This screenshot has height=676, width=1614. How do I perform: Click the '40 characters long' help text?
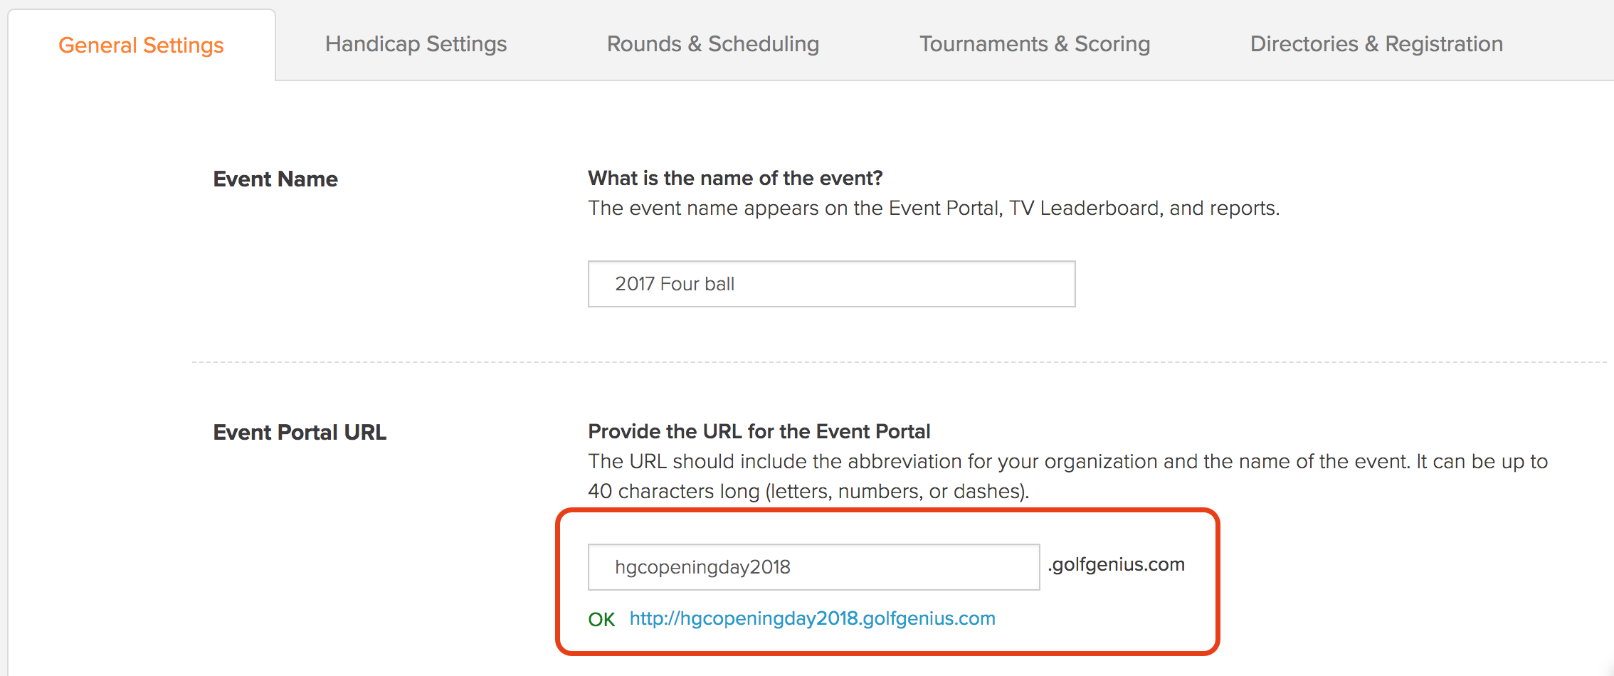[x=808, y=491]
